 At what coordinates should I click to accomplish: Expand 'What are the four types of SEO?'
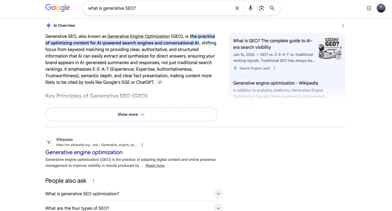134,208
